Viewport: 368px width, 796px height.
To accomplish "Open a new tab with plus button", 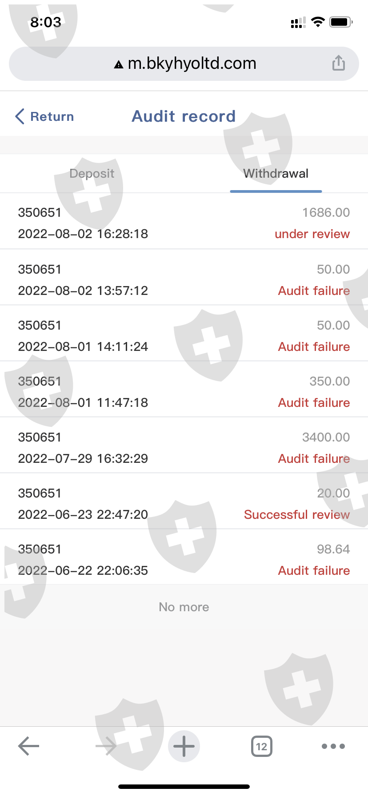I will click(184, 746).
